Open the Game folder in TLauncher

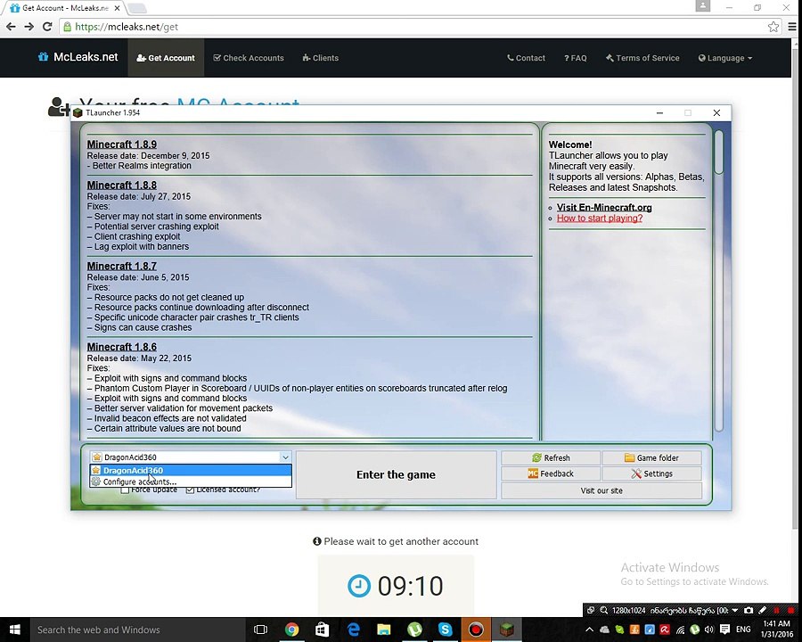[651, 457]
